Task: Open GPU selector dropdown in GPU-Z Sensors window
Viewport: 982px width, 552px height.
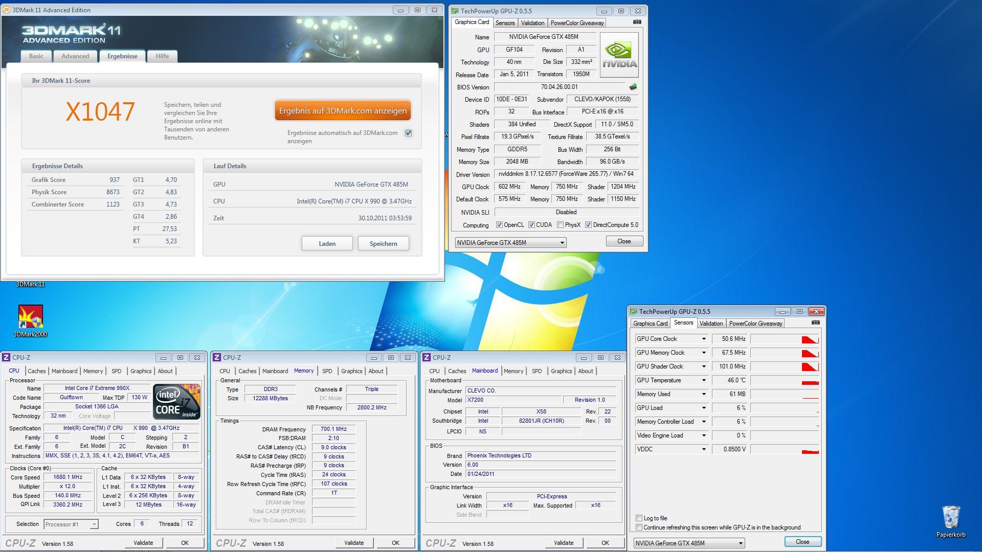Action: [x=689, y=543]
